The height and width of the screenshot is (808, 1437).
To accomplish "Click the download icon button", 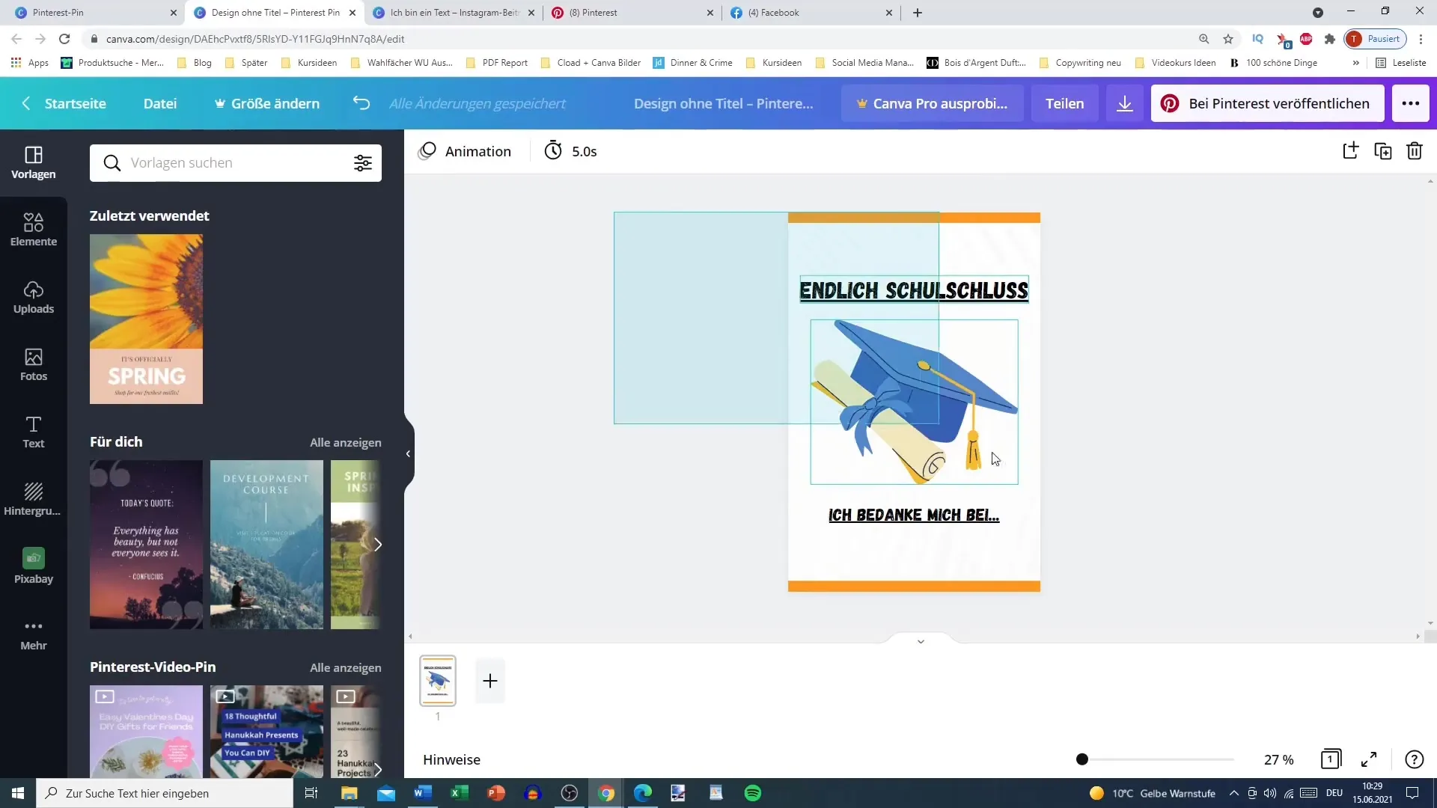I will (x=1124, y=102).
